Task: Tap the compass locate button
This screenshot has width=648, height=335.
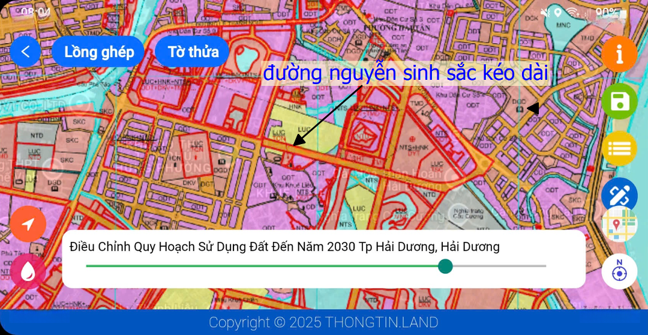Action: tap(619, 272)
